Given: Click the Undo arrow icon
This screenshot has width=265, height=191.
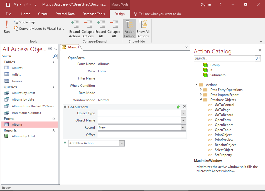Looking at the screenshot, I should (x=16, y=4).
